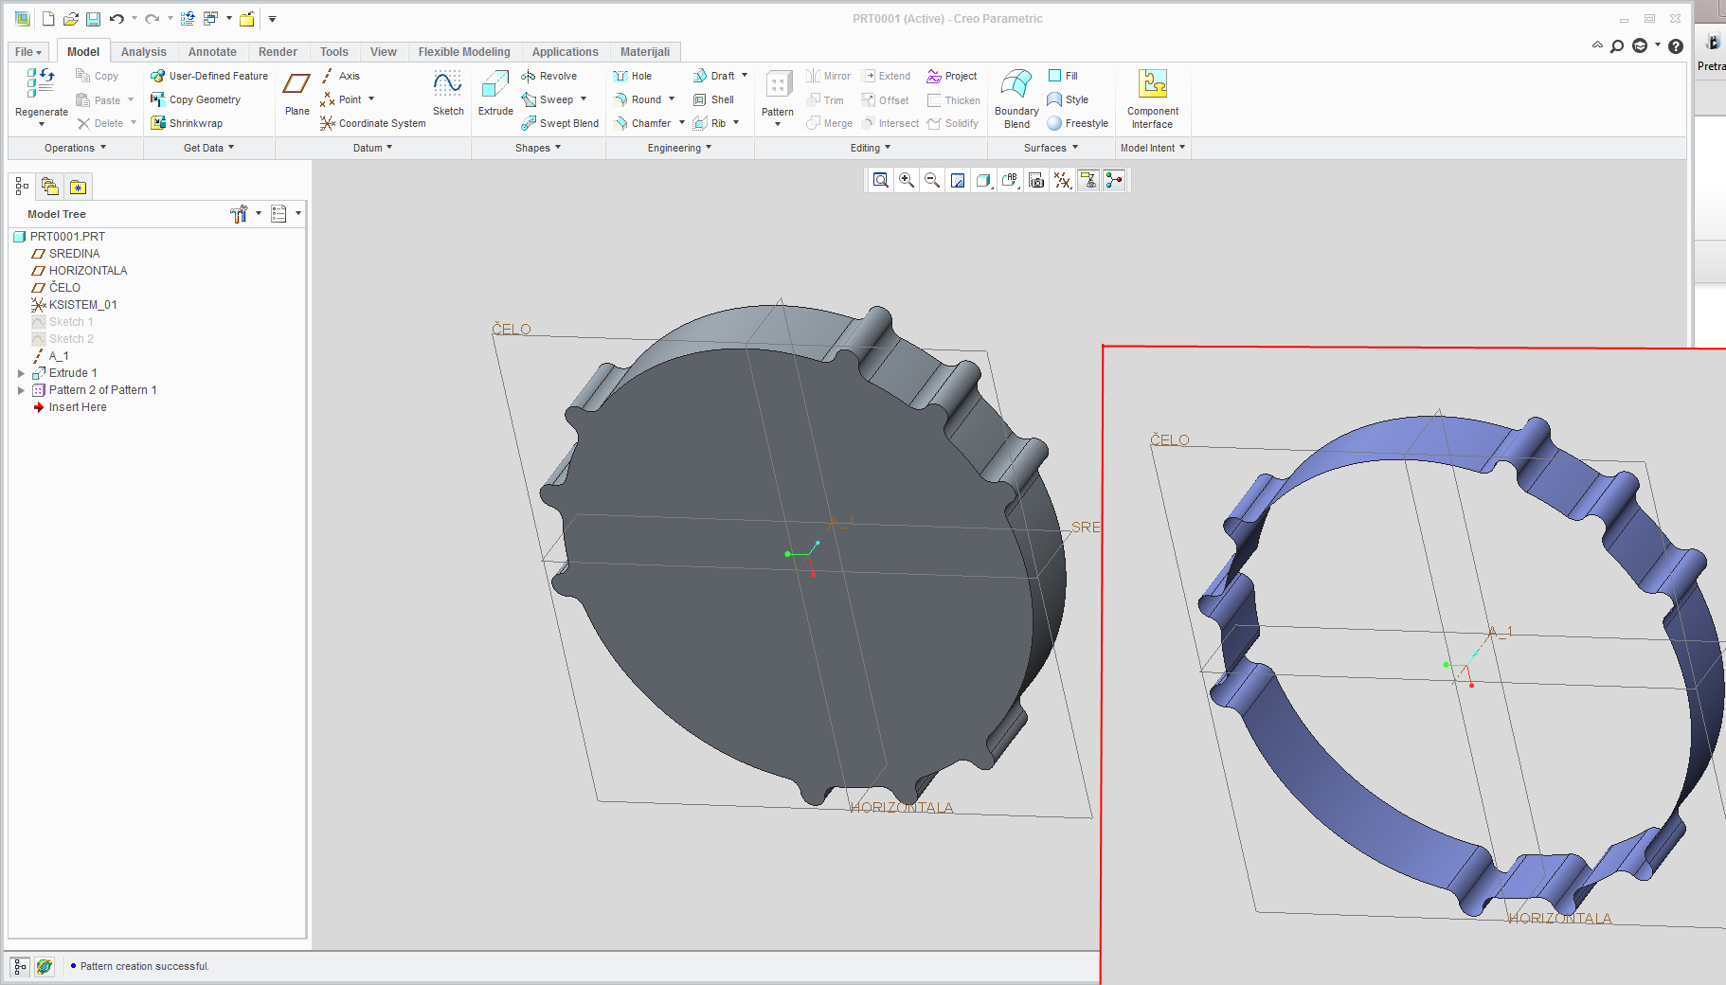1726x985 pixels.
Task: Apply the Shell feature
Action: tap(713, 99)
